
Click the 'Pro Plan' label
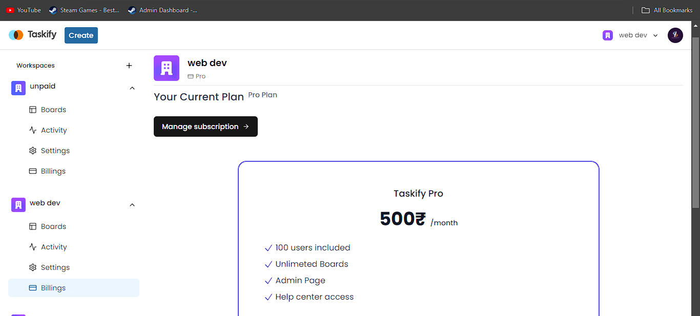click(x=262, y=95)
